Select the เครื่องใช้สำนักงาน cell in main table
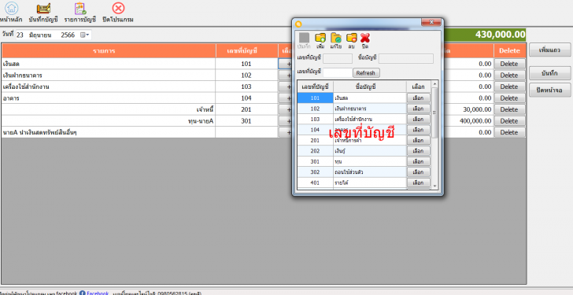The image size is (573, 295). pyautogui.click(x=109, y=87)
